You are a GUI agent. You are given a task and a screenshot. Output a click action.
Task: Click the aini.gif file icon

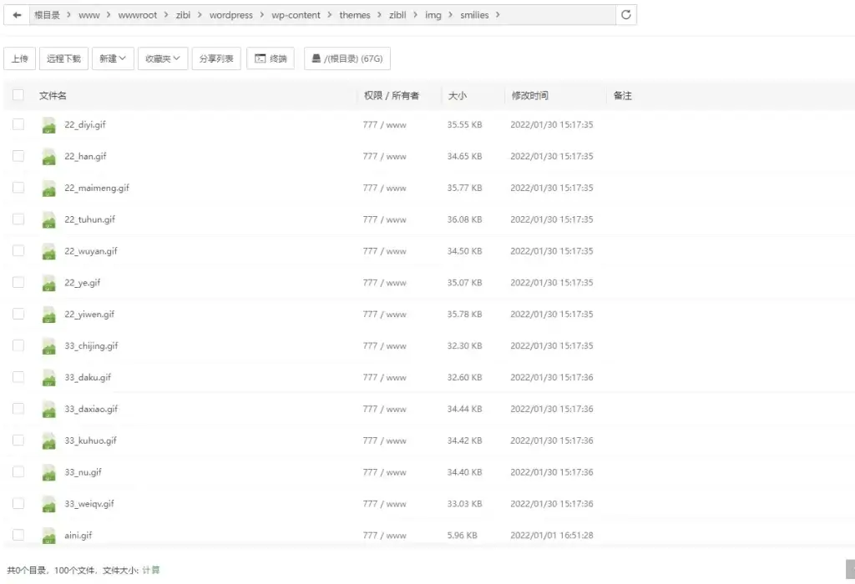point(48,536)
